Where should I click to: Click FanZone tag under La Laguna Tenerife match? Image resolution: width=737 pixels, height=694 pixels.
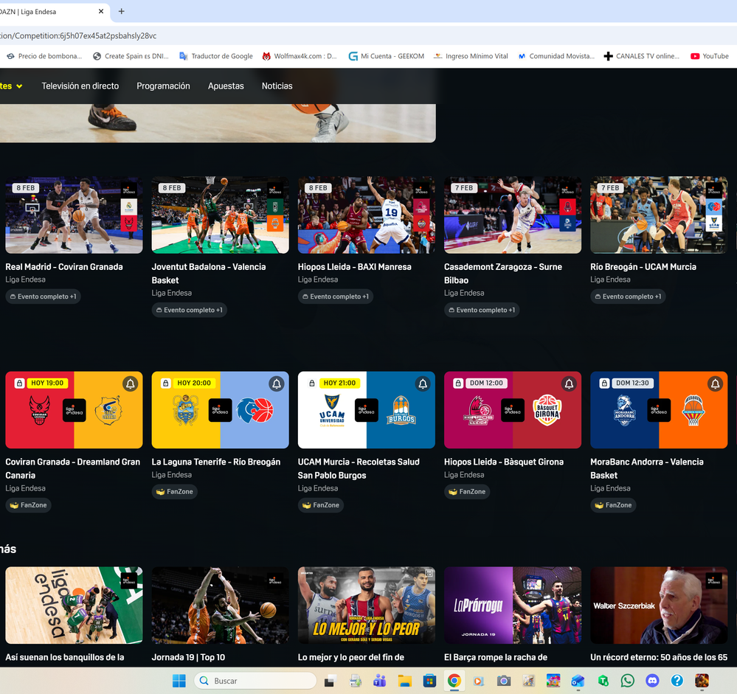174,492
